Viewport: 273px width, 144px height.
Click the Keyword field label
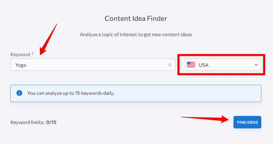[x=20, y=54]
